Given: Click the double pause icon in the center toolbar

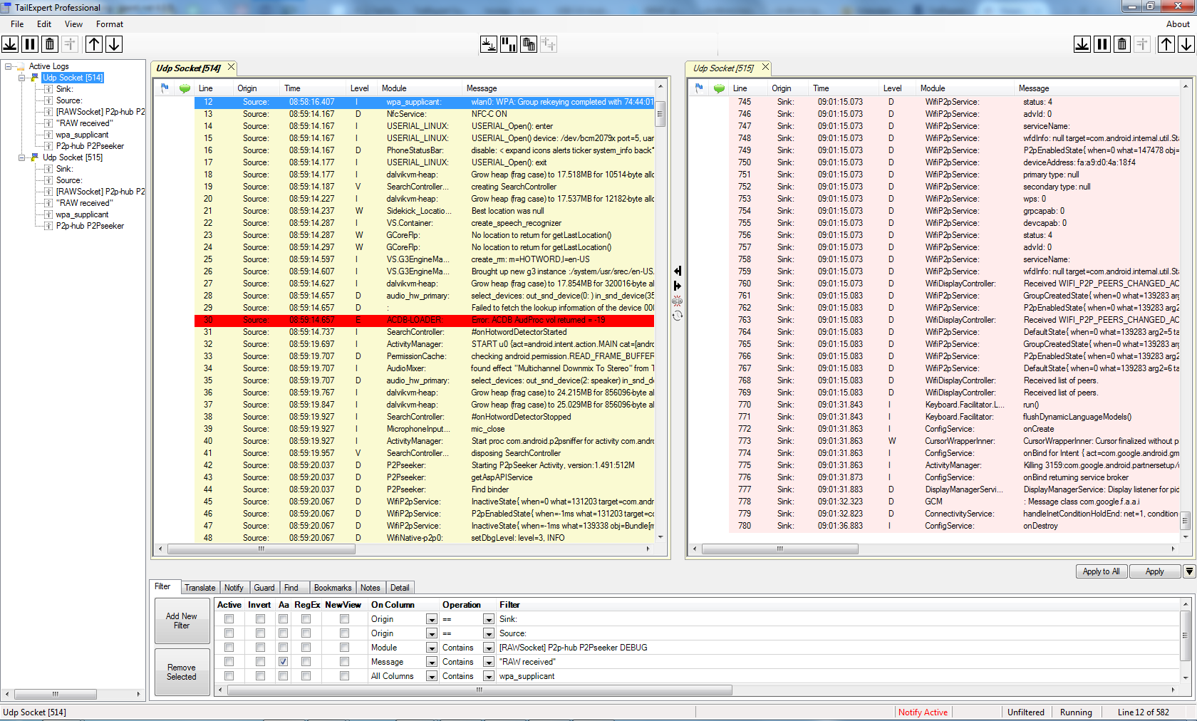Looking at the screenshot, I should [509, 44].
